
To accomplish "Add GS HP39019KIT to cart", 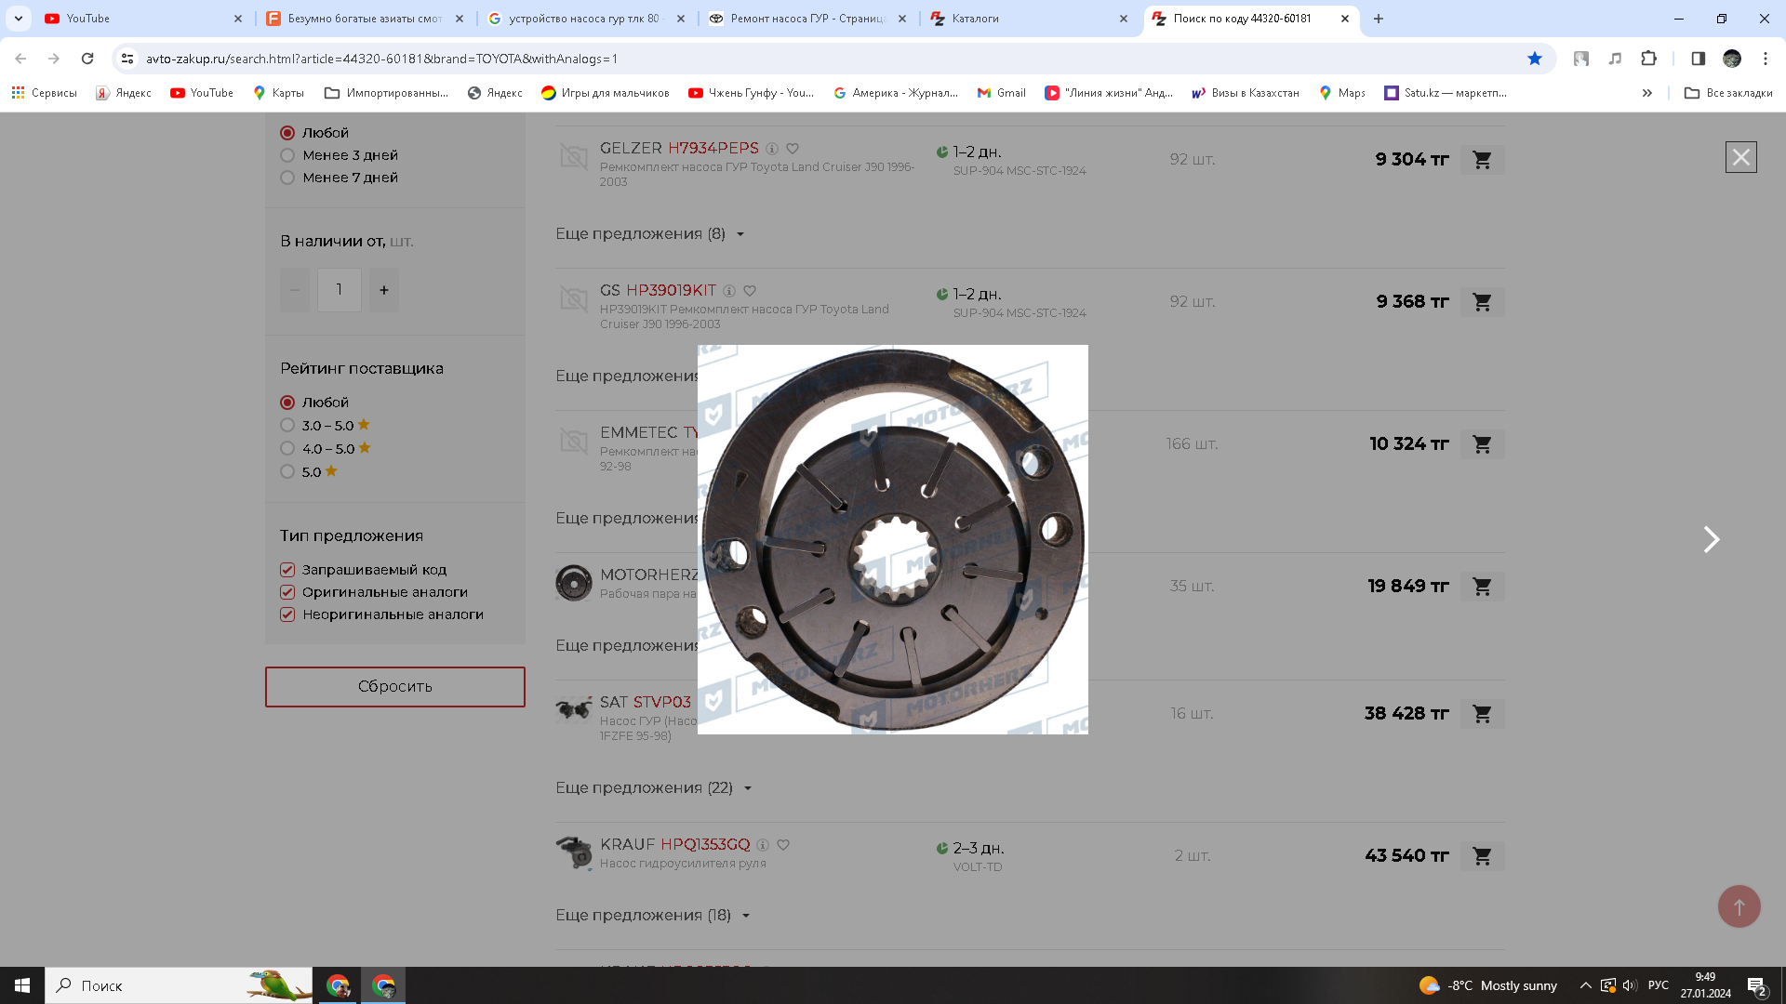I will pos(1482,302).
